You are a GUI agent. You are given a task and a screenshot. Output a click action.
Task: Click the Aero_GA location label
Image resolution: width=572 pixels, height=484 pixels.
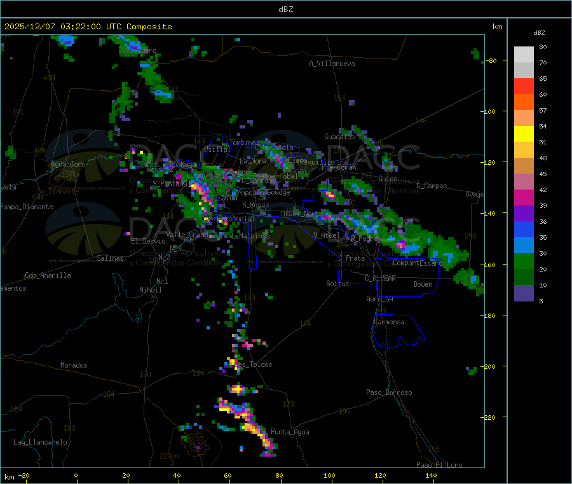click(380, 299)
